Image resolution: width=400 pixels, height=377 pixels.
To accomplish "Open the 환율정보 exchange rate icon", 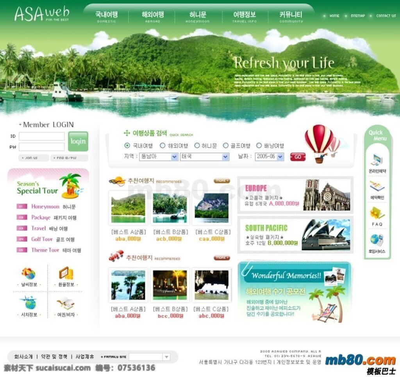I will 66,274.
